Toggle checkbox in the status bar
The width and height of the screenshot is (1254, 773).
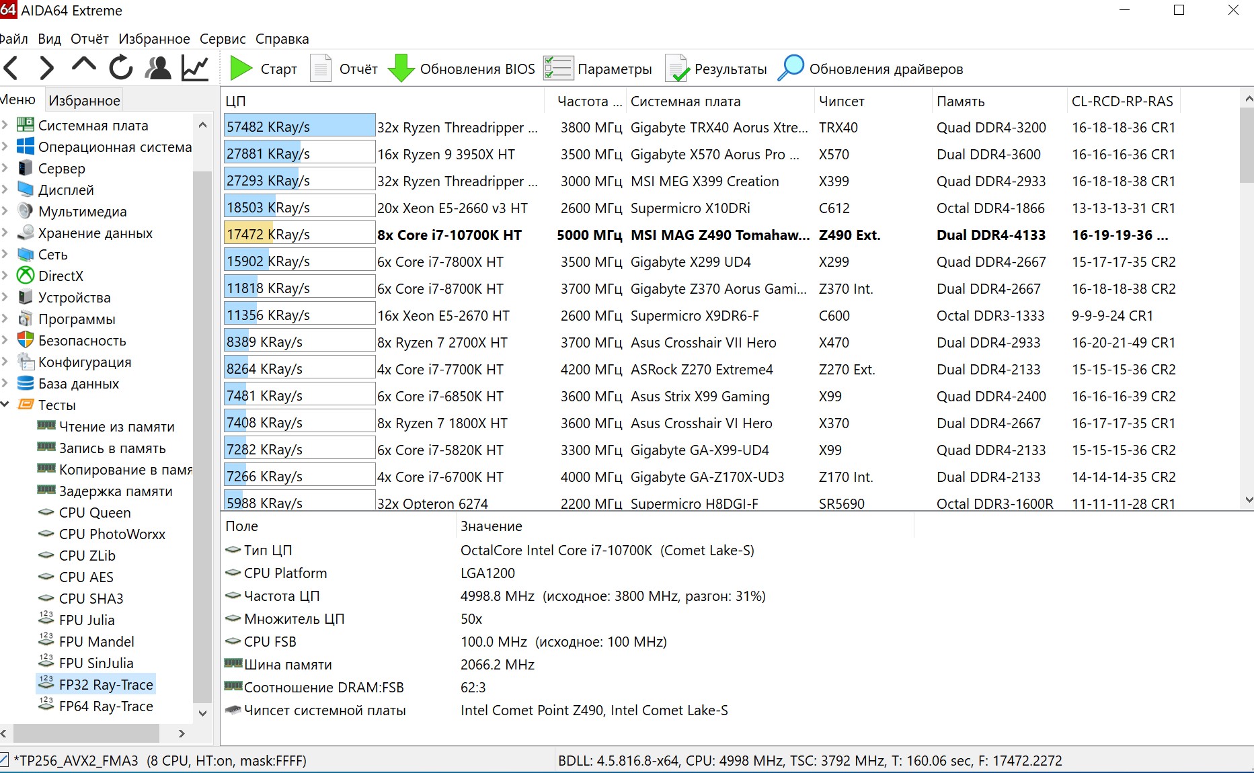[4, 760]
